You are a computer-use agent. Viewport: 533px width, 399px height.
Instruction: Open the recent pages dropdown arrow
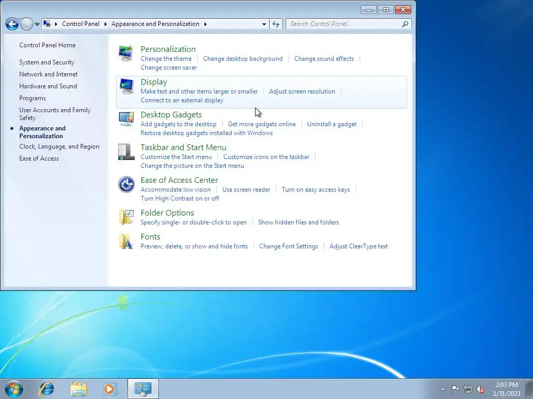37,24
